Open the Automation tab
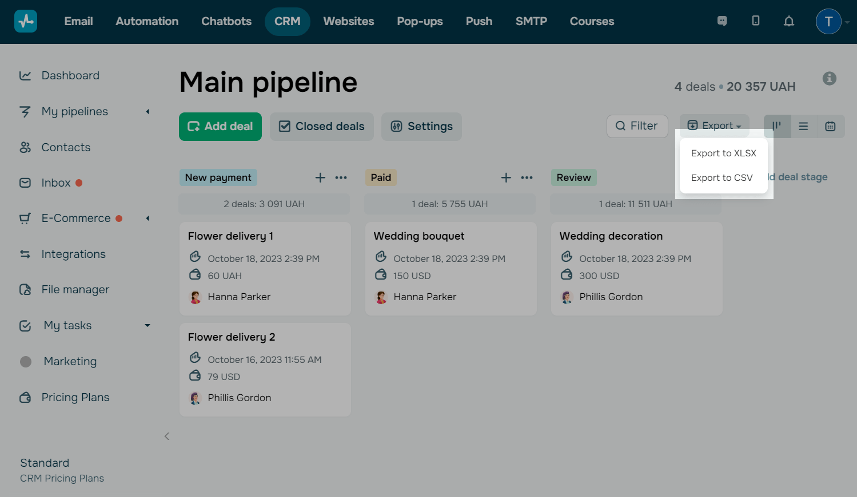Image resolution: width=857 pixels, height=497 pixels. click(147, 21)
